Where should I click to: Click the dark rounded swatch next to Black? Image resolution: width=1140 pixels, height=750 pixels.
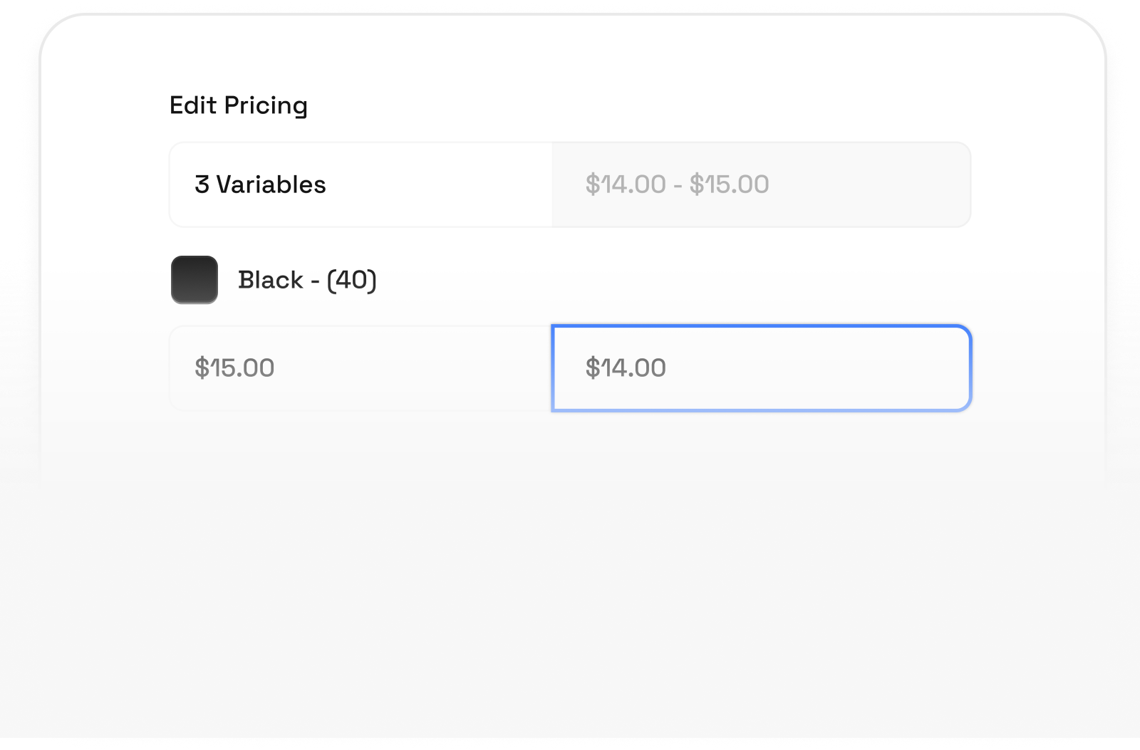193,280
